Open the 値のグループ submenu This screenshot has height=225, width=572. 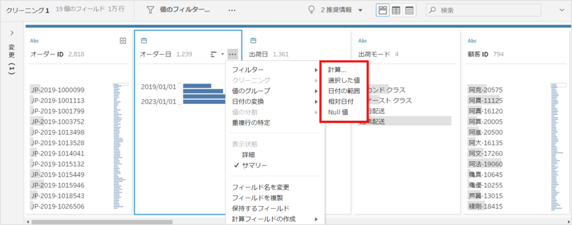(x=275, y=91)
